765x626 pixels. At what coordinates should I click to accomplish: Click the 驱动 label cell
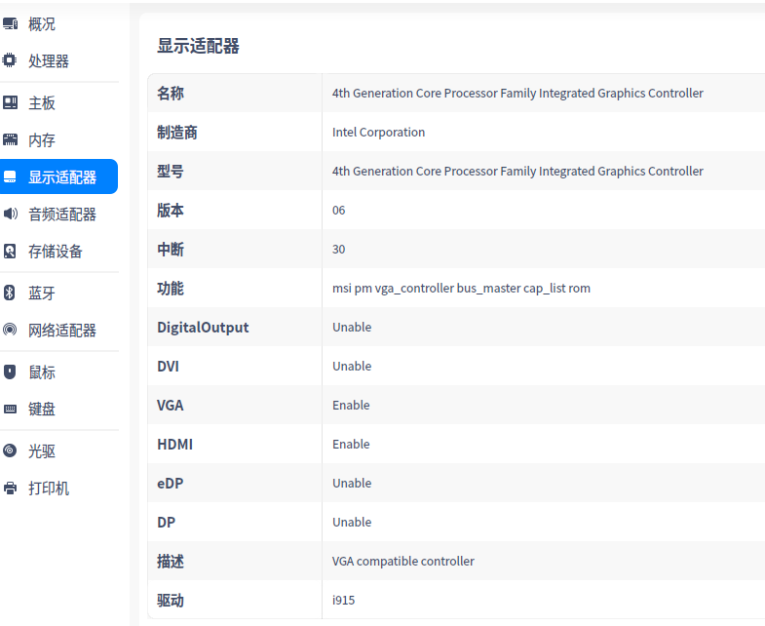235,600
